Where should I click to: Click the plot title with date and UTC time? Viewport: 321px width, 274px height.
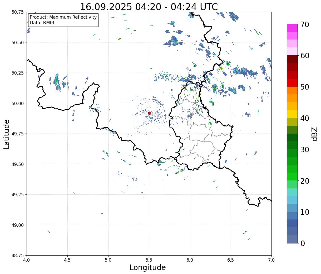click(x=149, y=7)
